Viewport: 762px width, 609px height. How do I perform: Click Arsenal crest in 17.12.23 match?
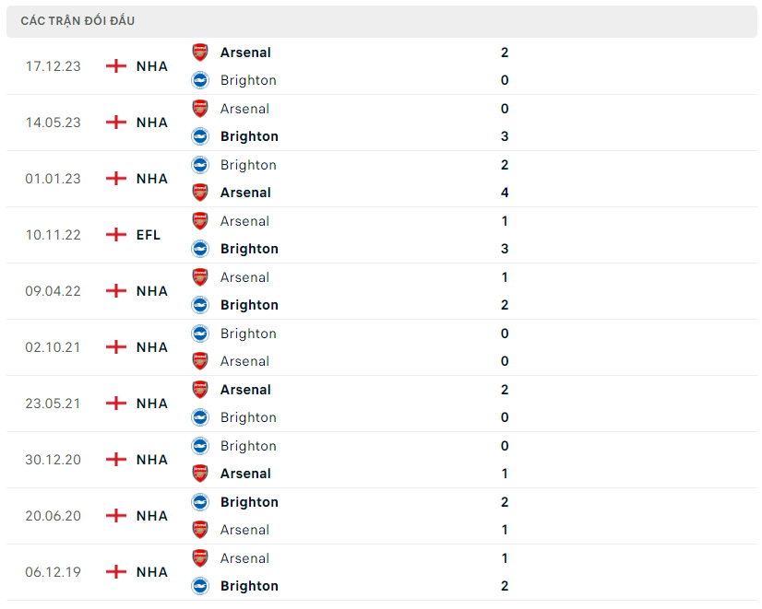point(200,53)
